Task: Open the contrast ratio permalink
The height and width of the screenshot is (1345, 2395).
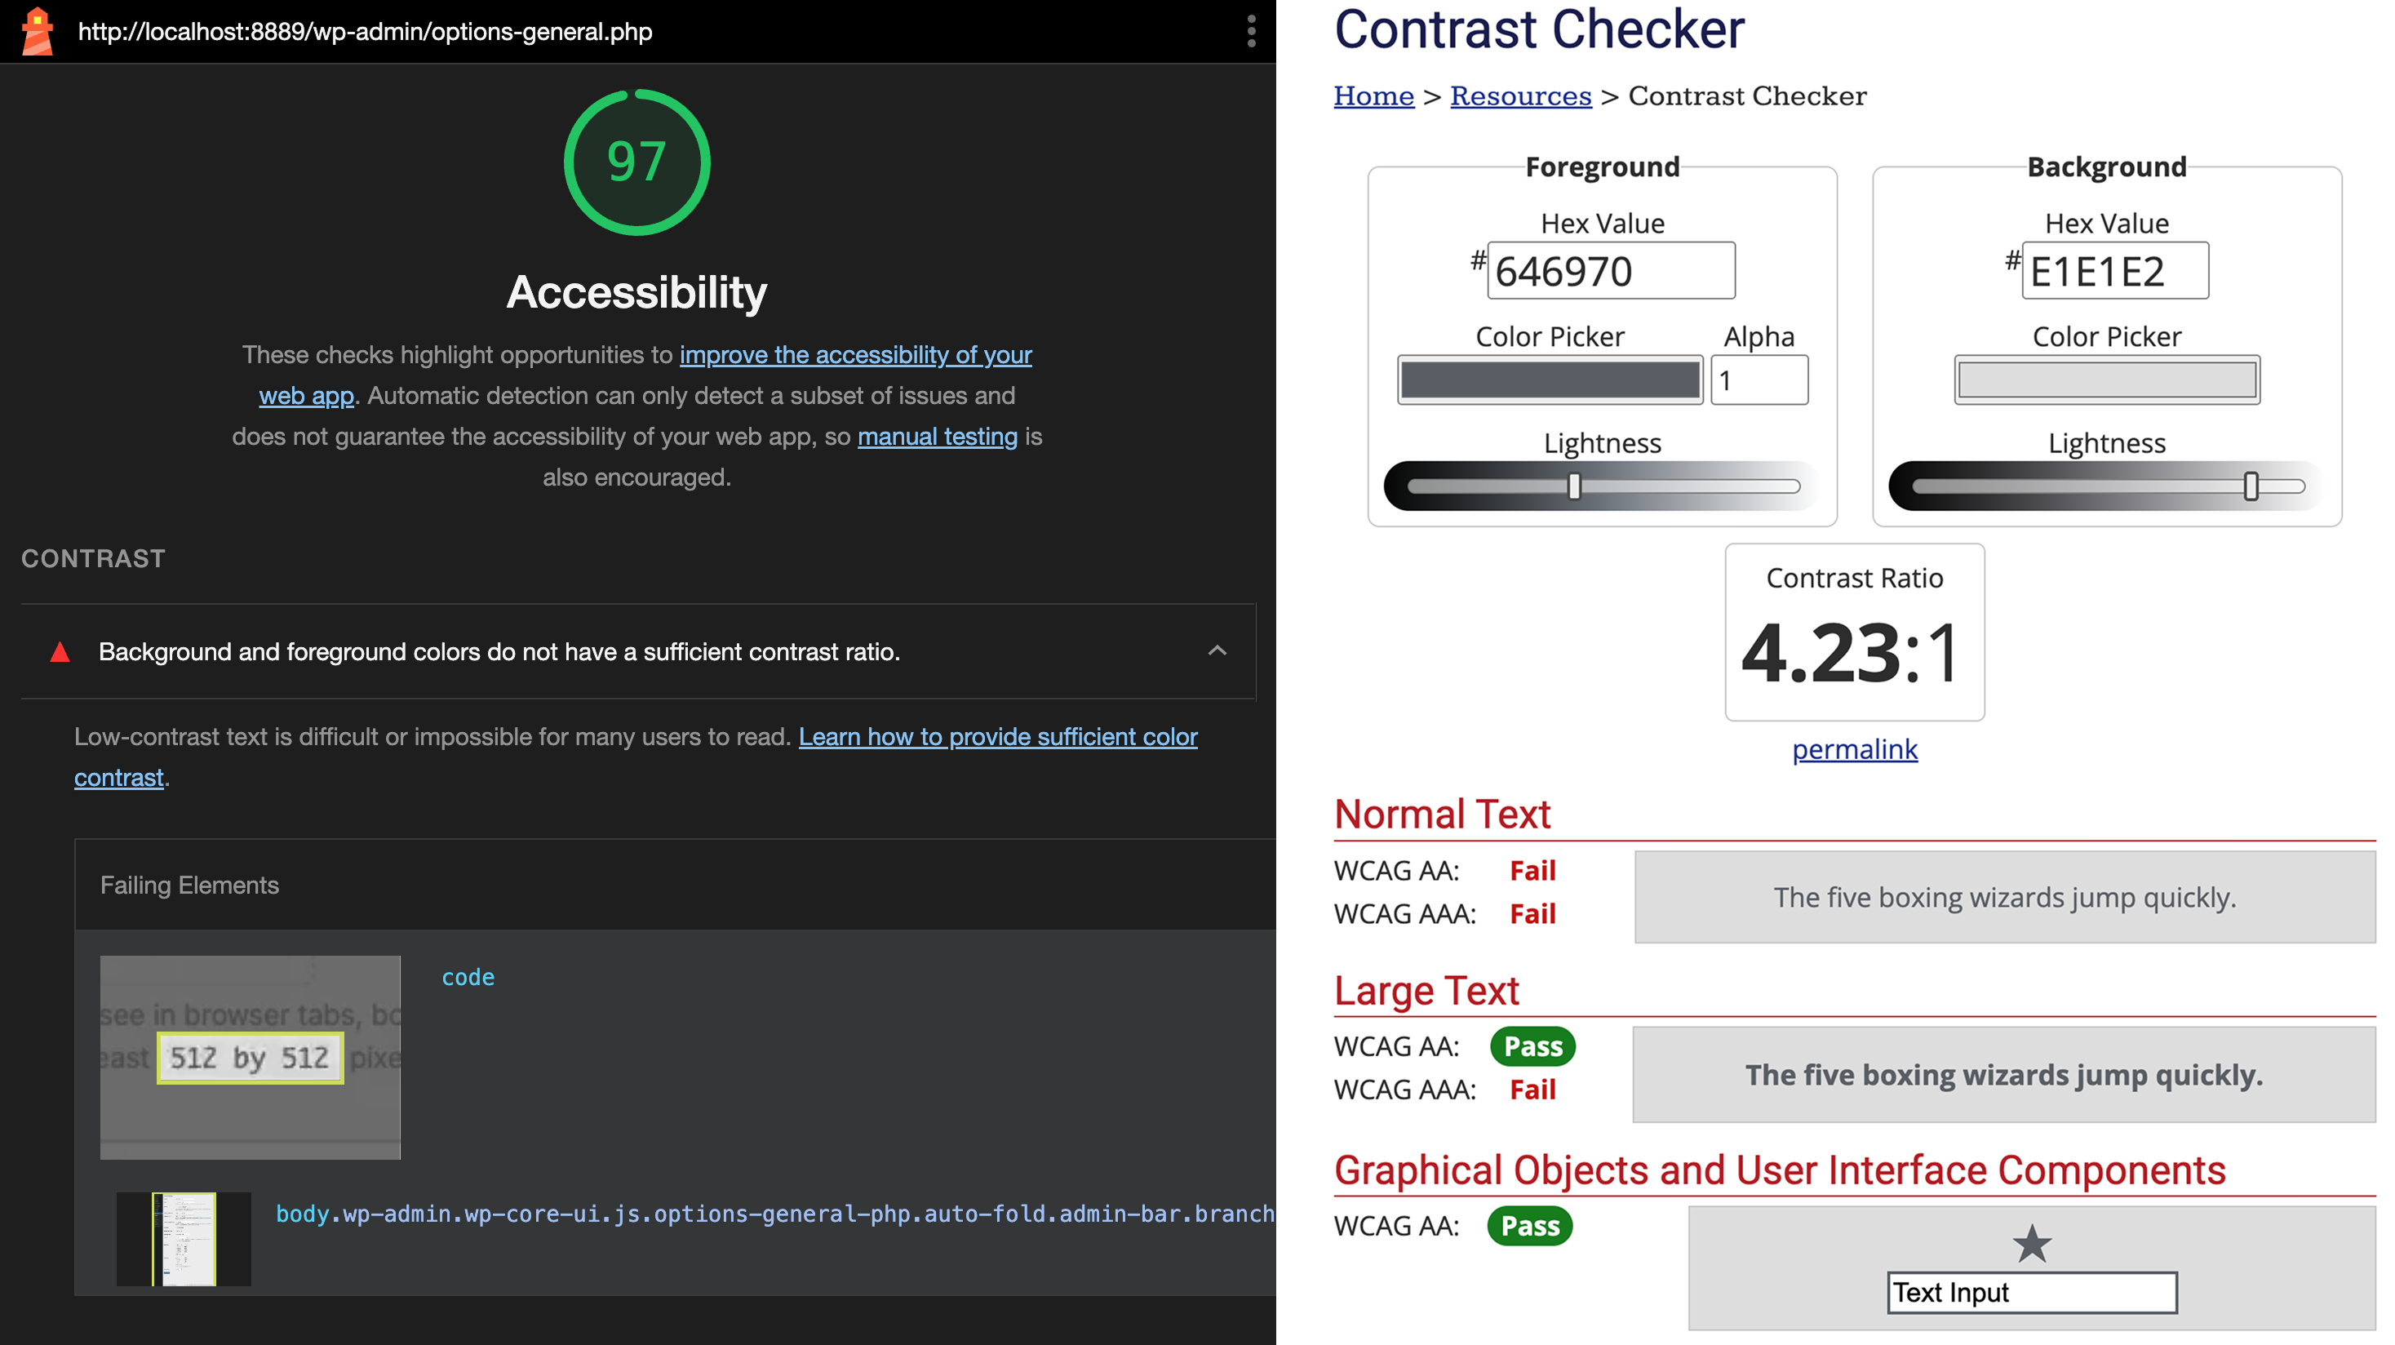Action: pyautogui.click(x=1854, y=748)
